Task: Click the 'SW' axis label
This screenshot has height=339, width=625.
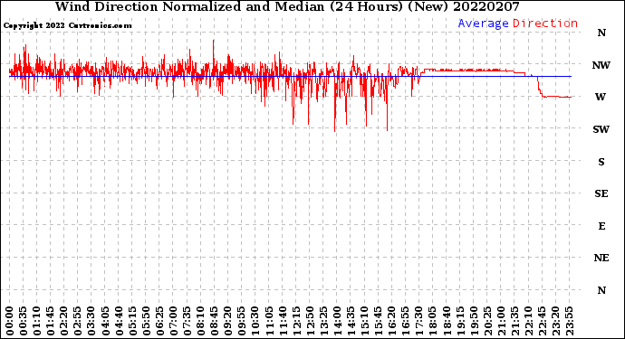Action: 601,129
